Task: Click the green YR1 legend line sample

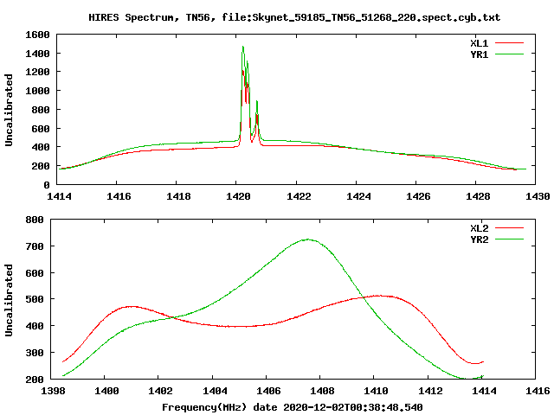Action: 509,54
